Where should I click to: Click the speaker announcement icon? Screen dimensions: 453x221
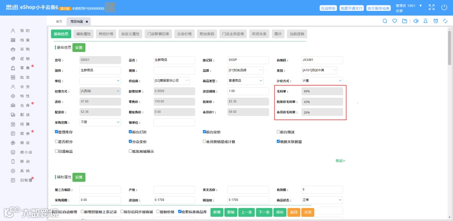pyautogui.click(x=416, y=21)
